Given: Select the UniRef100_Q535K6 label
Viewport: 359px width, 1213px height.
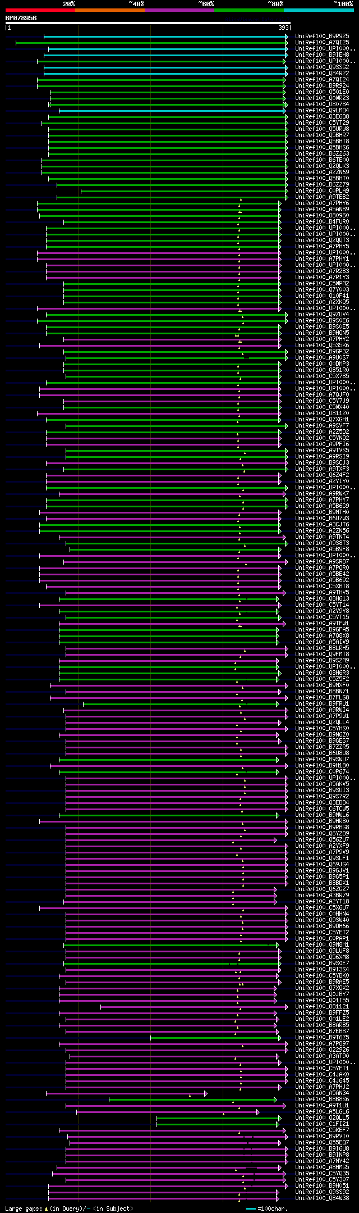Looking at the screenshot, I should 322,345.
